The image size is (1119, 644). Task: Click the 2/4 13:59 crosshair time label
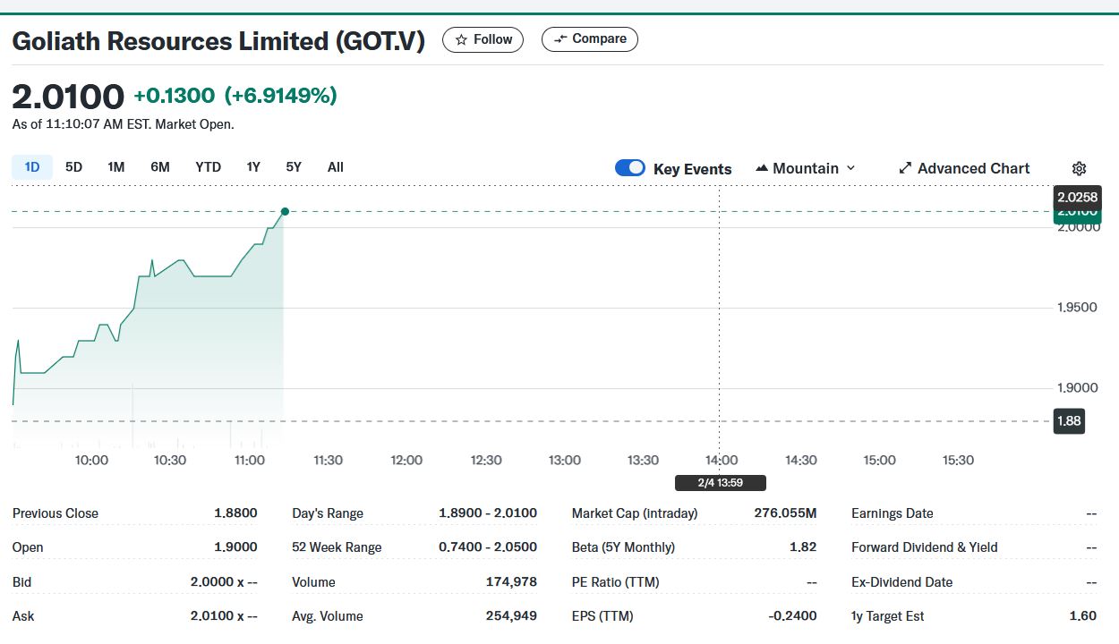click(x=720, y=483)
